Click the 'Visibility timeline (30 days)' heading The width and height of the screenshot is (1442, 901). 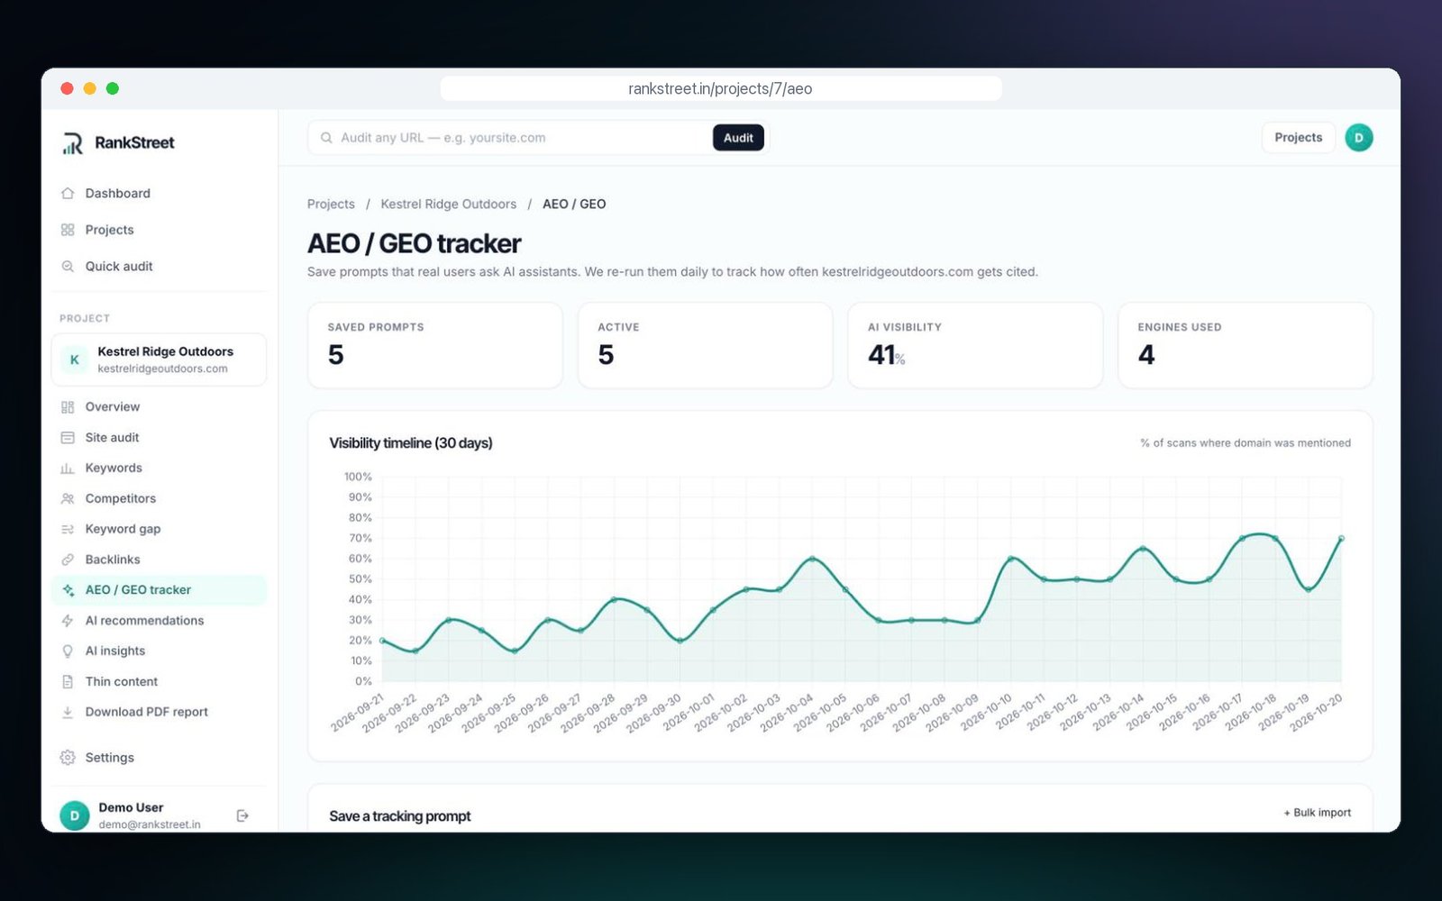411,443
